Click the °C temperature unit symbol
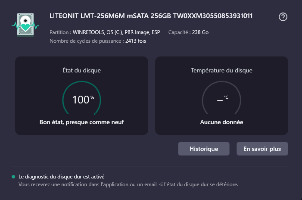The image size is (302, 200). coord(226,97)
